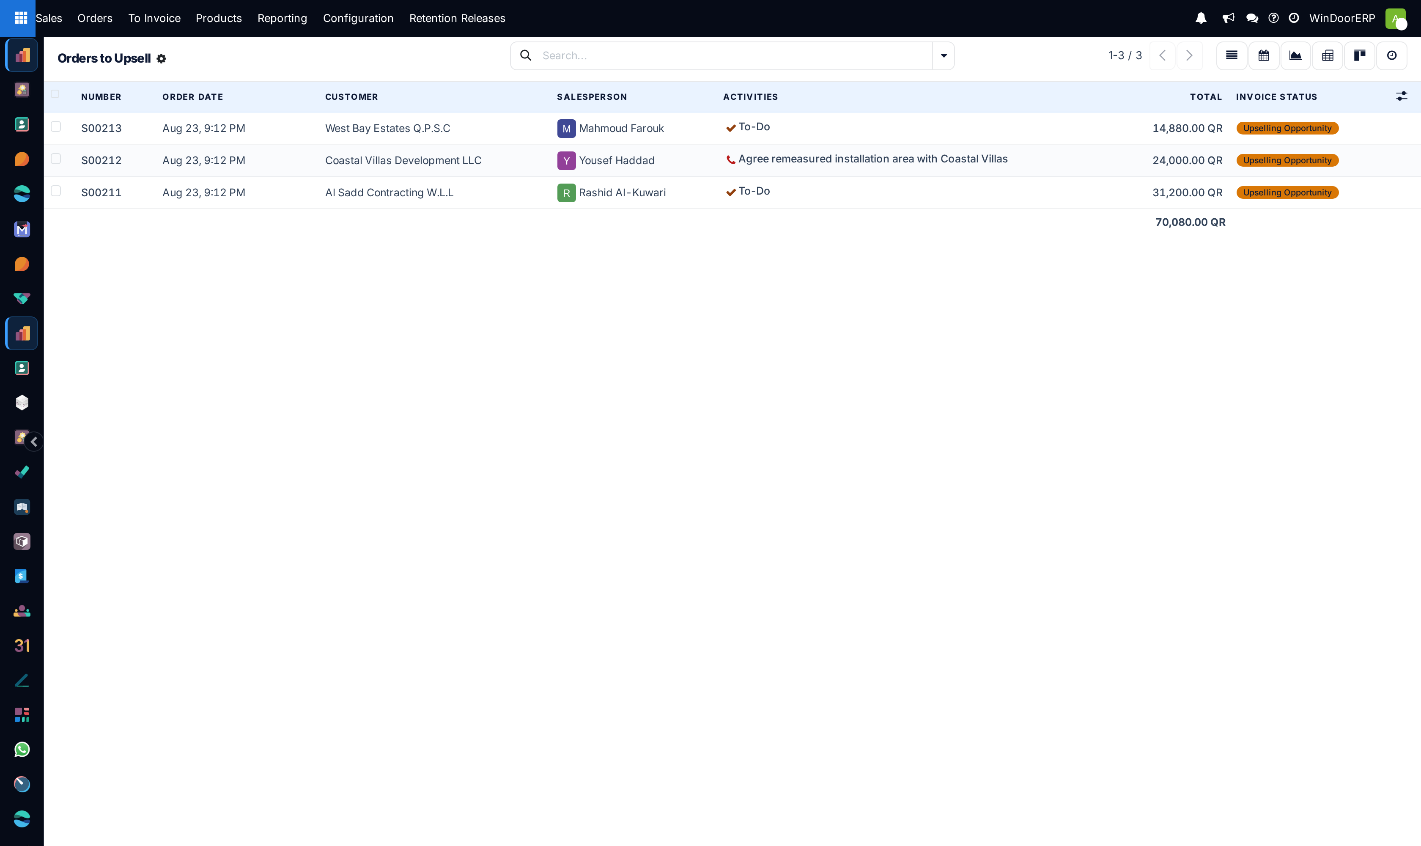Open the WhatsApp app in sidebar
The image size is (1421, 846).
(x=22, y=750)
